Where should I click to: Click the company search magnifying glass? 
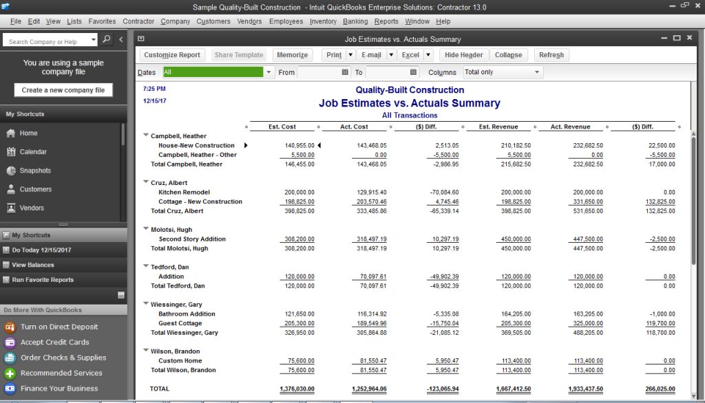[x=105, y=41]
